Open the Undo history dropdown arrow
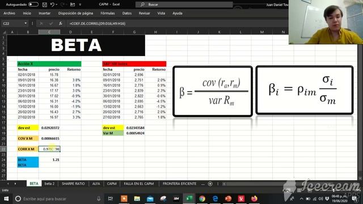Image resolution: width=363 pixels, height=204 pixels. (x=57, y=5)
